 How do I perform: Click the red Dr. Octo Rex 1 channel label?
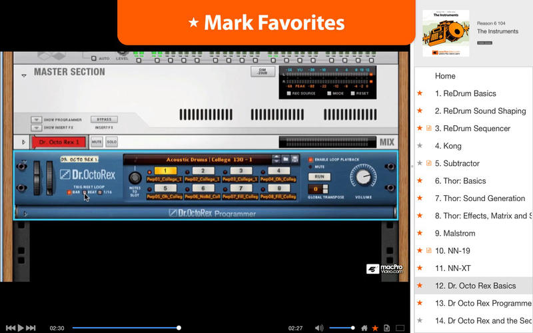(x=59, y=142)
